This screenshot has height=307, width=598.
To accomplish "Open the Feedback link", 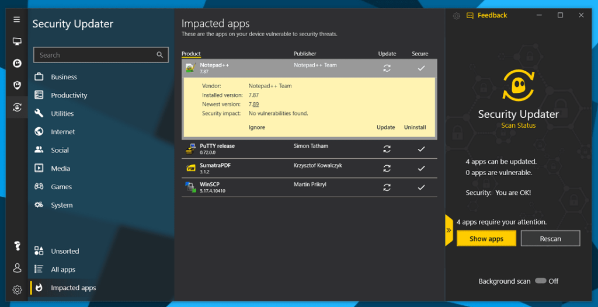I will pyautogui.click(x=487, y=15).
